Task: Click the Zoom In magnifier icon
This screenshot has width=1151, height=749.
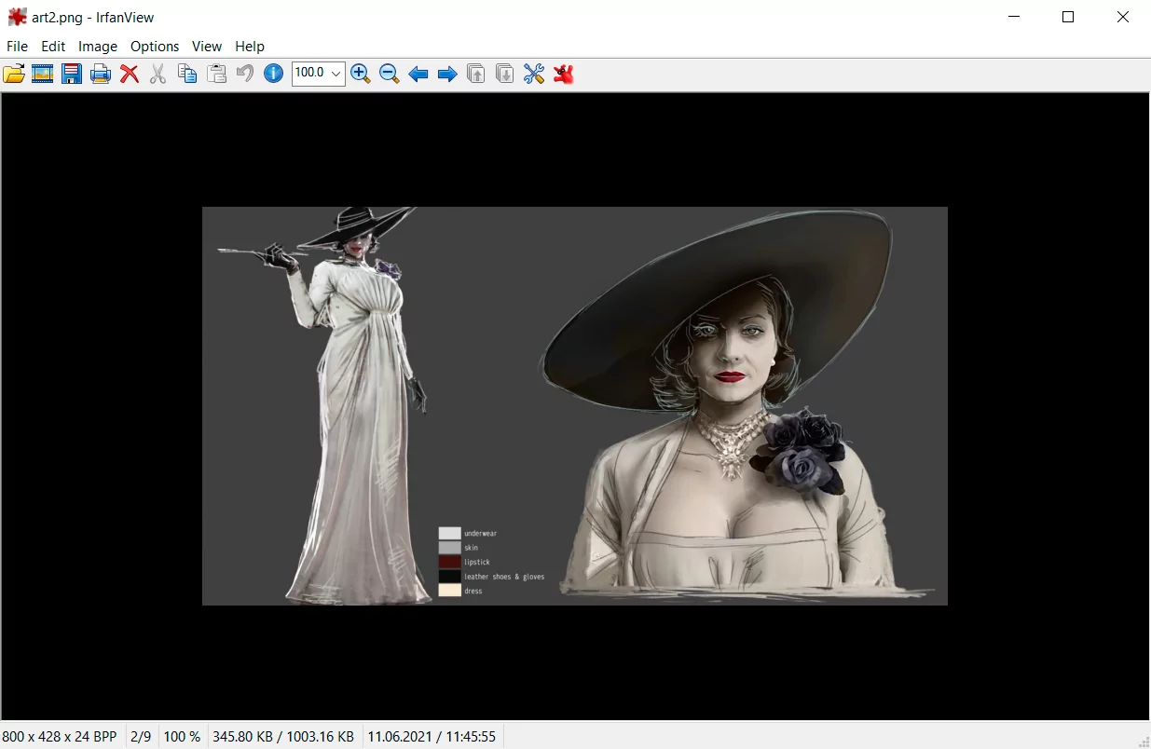Action: (x=361, y=74)
